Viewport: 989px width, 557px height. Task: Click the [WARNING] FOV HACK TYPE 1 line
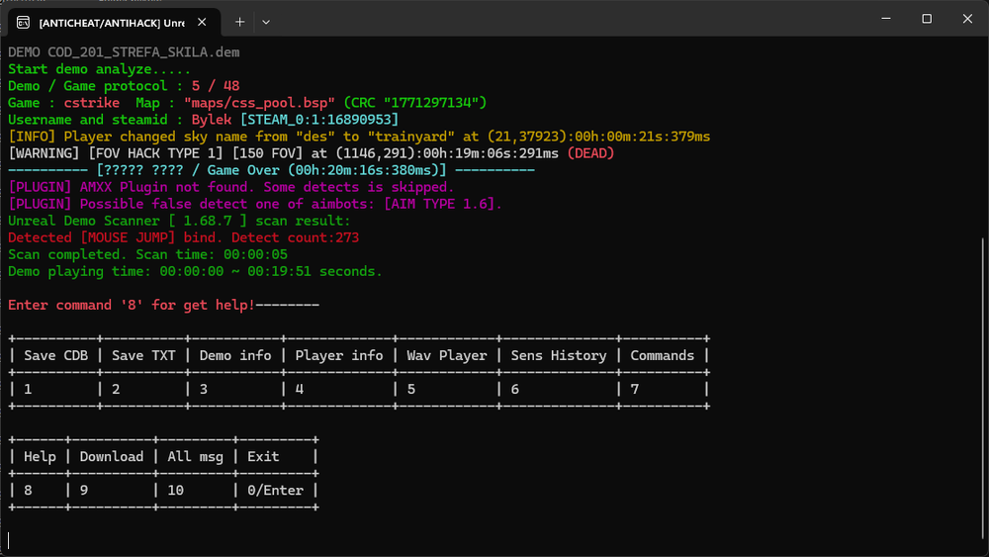(311, 153)
